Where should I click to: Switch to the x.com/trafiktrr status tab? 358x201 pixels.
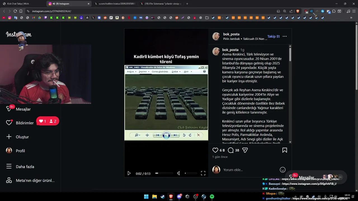pos(115,4)
